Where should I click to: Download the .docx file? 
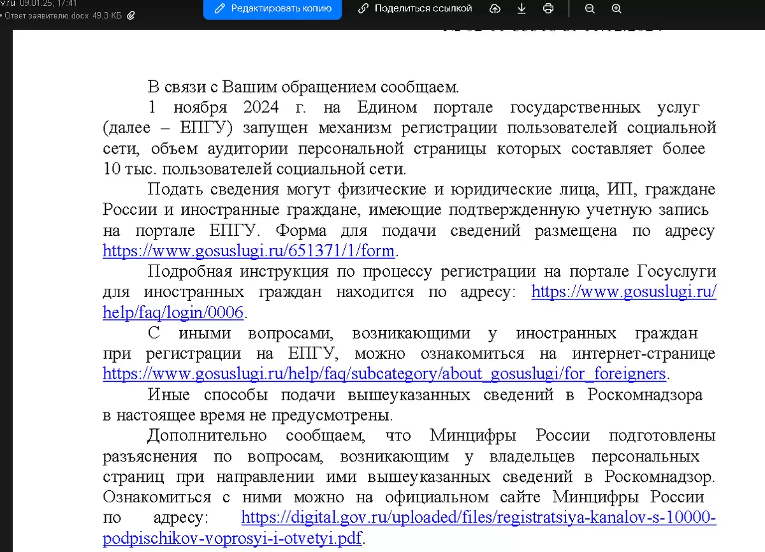click(521, 8)
